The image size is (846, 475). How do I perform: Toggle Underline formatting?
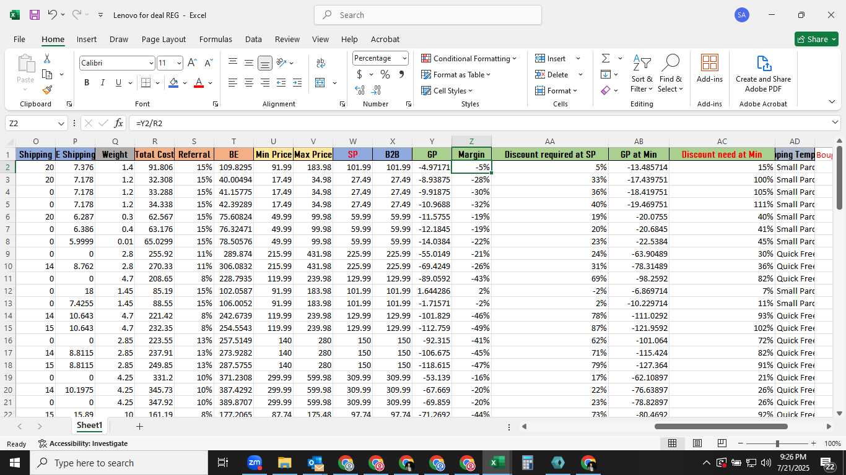118,83
